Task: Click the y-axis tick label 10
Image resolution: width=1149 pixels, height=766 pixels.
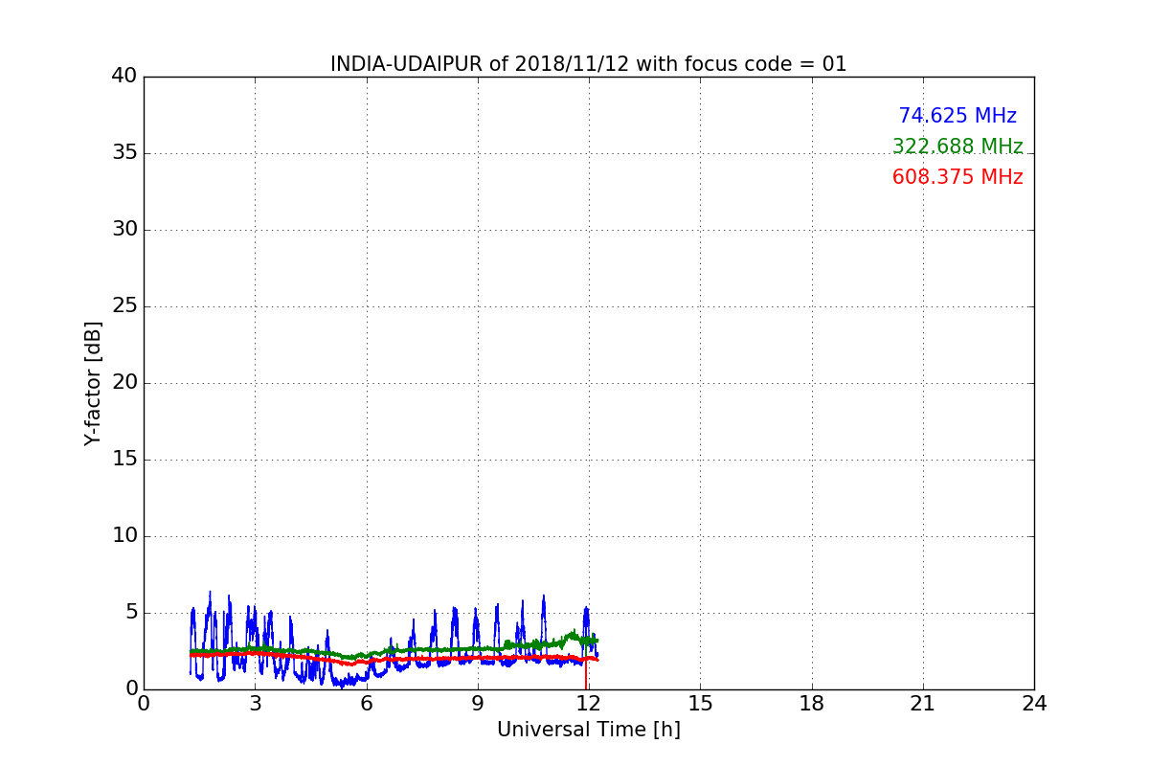Action: click(124, 536)
